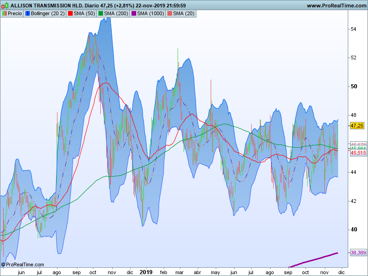368x276 pixels.
Task: Open the www.ProRealTime.com link
Action: pyautogui.click(x=337, y=6)
